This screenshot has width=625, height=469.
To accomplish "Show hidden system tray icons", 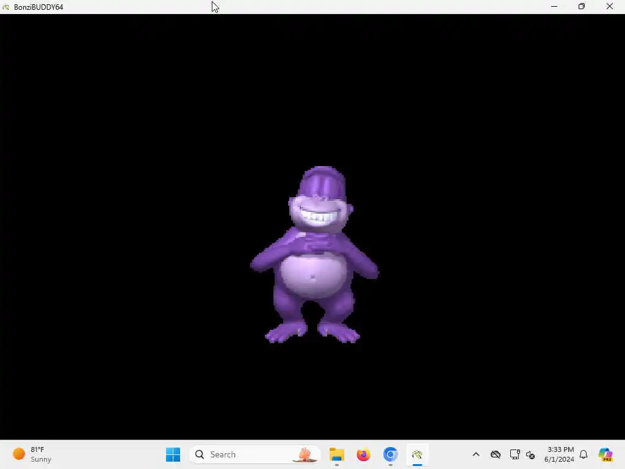I will click(x=476, y=454).
